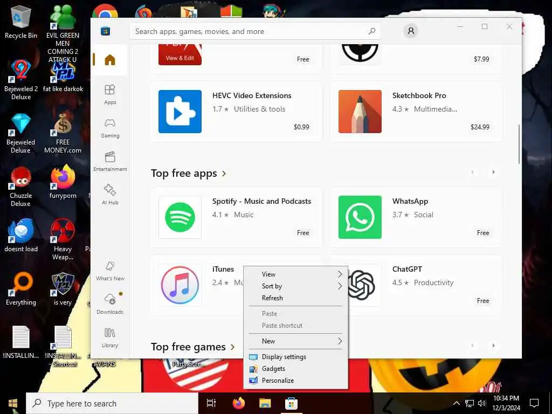Open What's New in Store sidebar
The height and width of the screenshot is (414, 552).
[110, 271]
